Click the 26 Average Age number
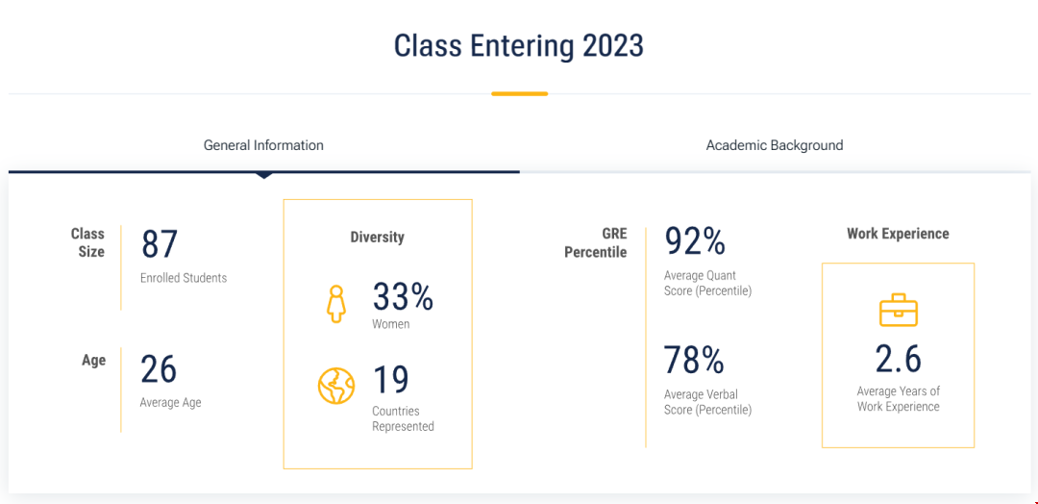This screenshot has height=504, width=1038. pyautogui.click(x=160, y=369)
